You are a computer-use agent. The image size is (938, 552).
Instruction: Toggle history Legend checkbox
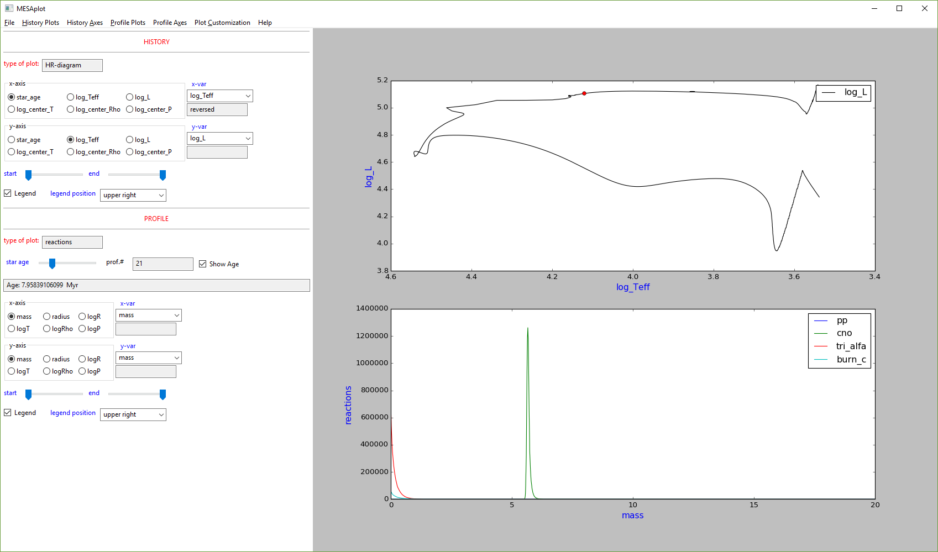tap(8, 193)
